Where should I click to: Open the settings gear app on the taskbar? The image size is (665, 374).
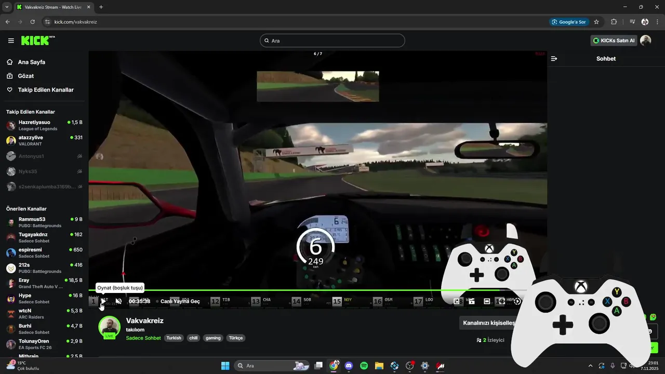tap(424, 366)
